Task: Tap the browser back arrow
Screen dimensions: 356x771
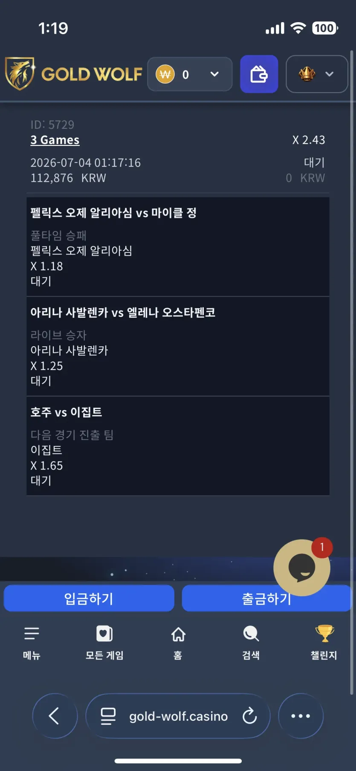Action: coord(55,716)
